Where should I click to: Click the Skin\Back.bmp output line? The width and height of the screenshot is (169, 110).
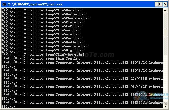click(42, 10)
